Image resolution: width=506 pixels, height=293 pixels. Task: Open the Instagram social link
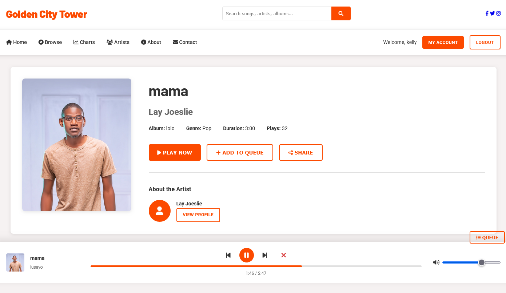[499, 13]
